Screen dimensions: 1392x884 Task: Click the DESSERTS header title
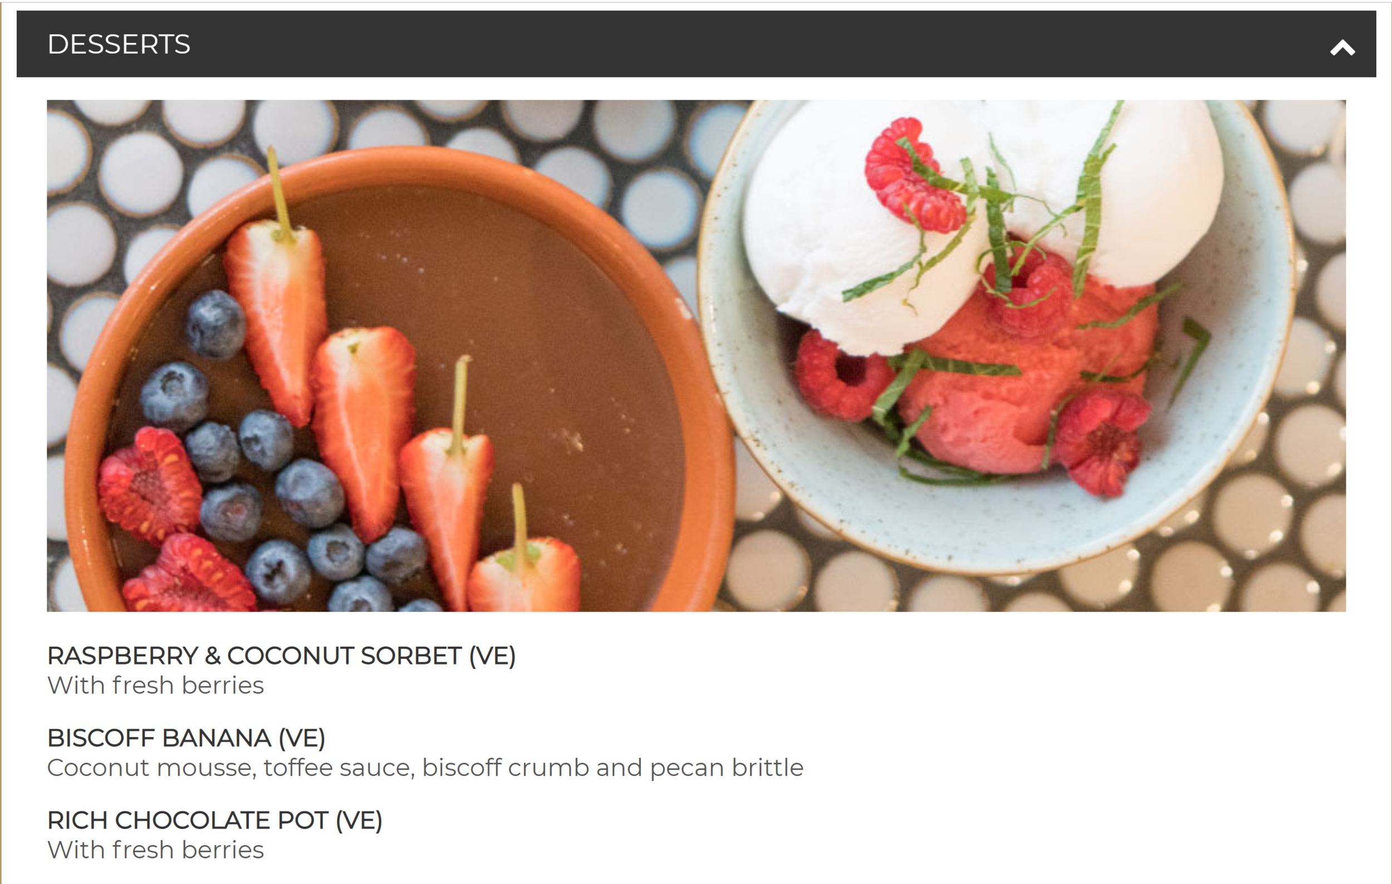(x=119, y=44)
